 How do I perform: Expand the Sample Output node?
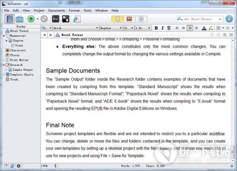tap(6, 70)
